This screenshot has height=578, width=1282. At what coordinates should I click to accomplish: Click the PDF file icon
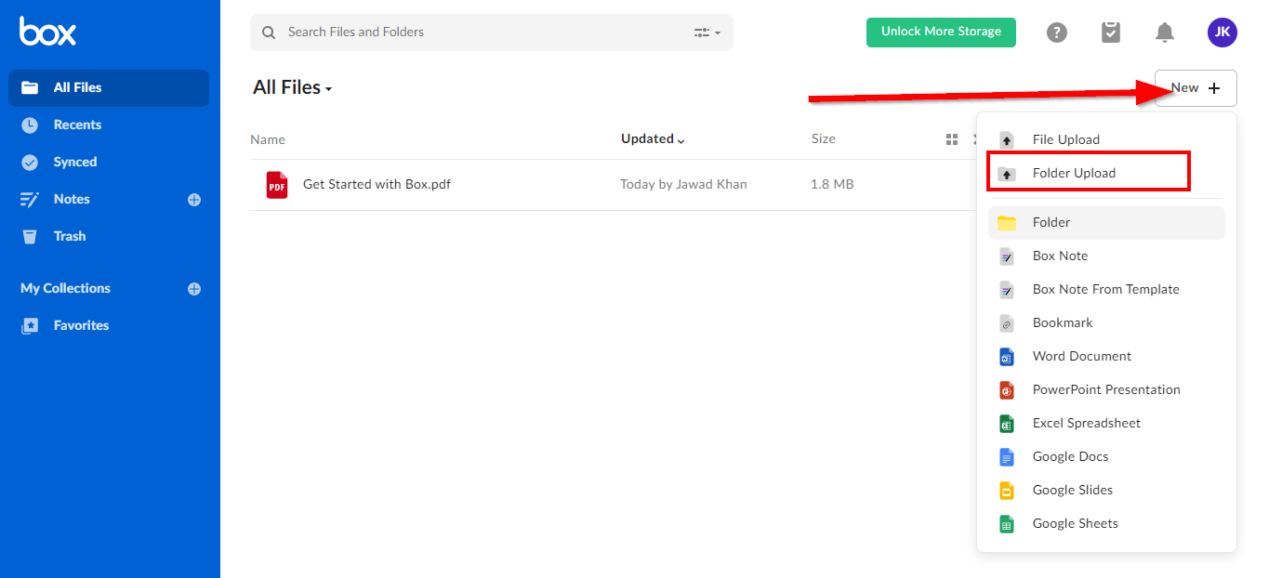click(277, 185)
